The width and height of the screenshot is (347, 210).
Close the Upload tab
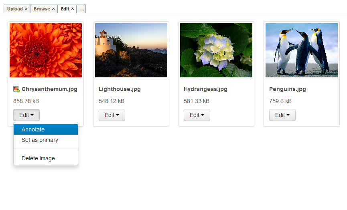26,9
